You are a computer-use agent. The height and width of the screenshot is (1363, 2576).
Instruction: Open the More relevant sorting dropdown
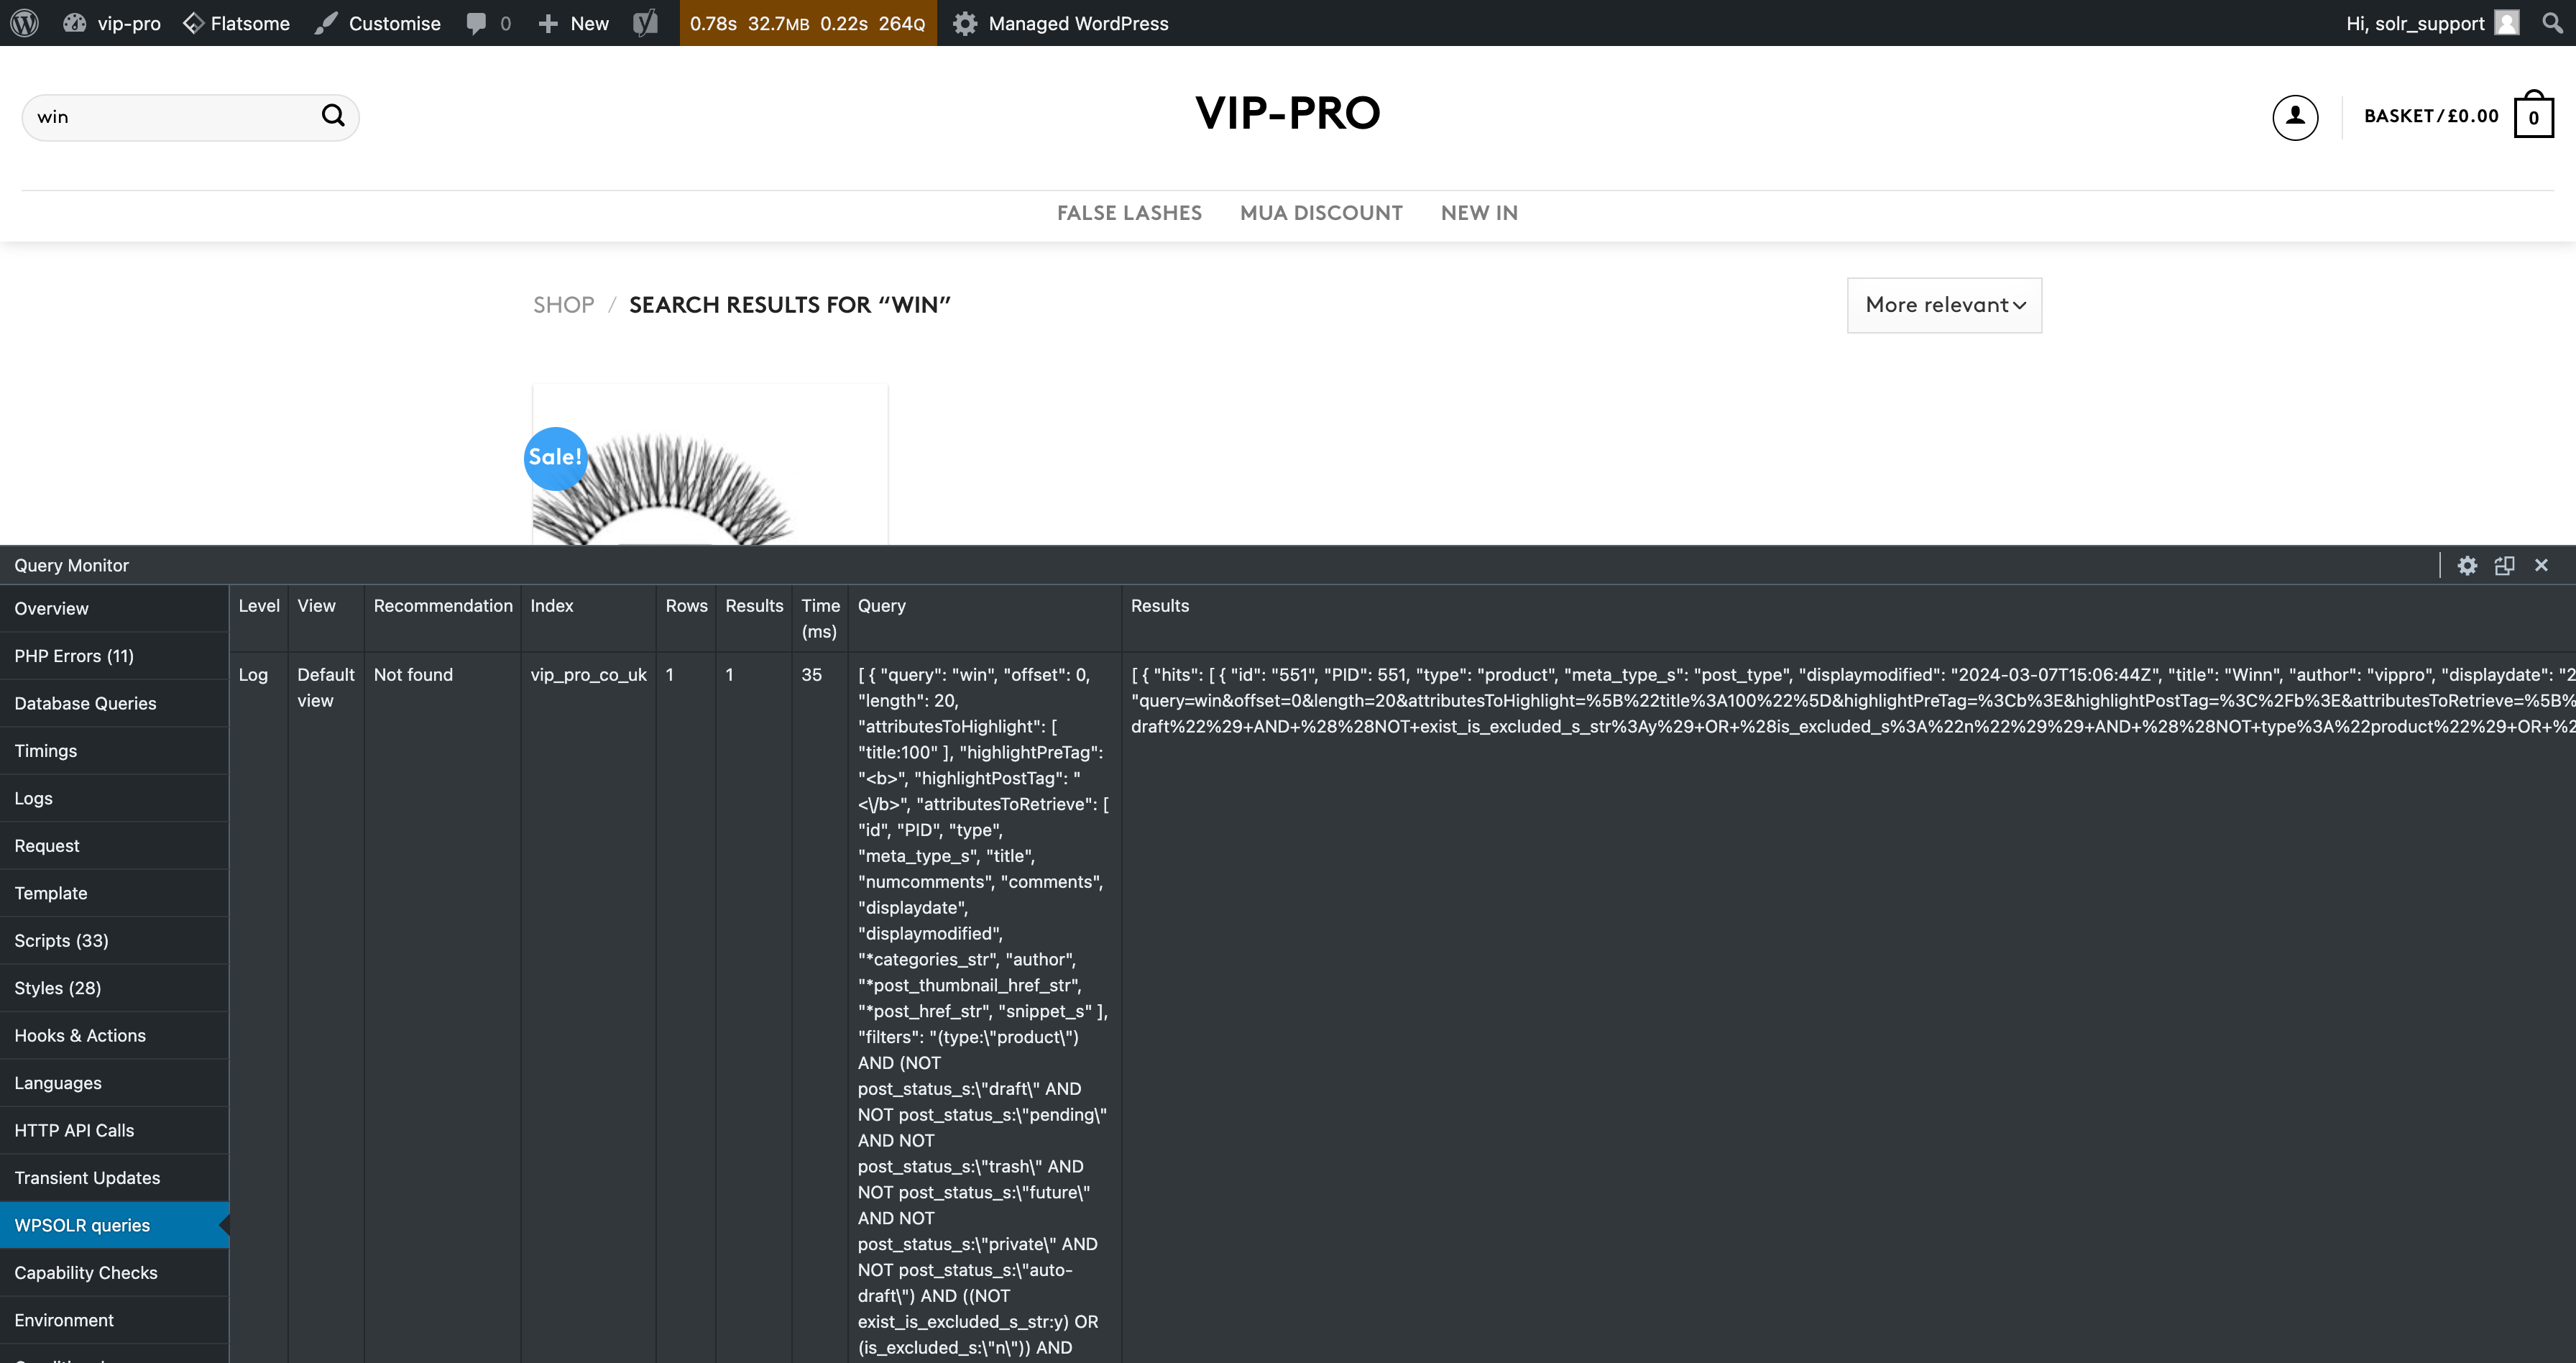[1944, 305]
